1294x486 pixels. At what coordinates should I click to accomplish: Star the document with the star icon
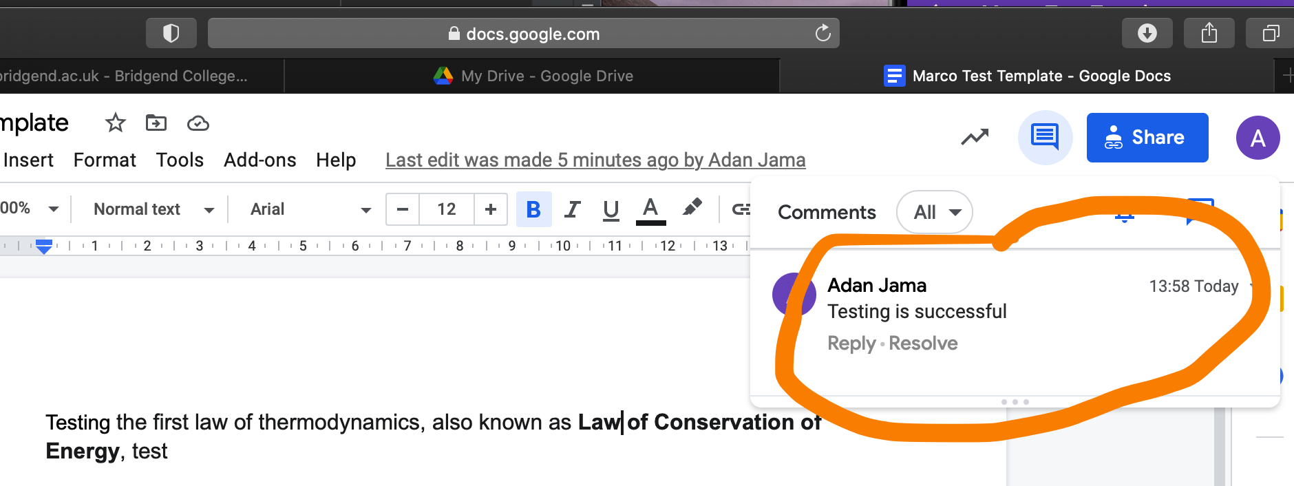115,123
